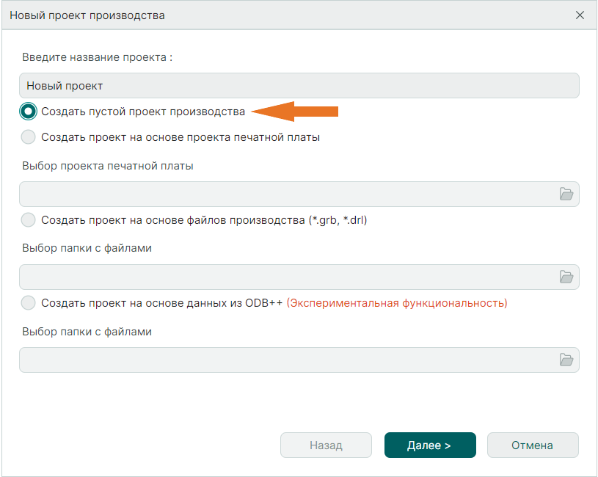
Task: Click the ODB++ folder path field
Action: click(x=279, y=359)
